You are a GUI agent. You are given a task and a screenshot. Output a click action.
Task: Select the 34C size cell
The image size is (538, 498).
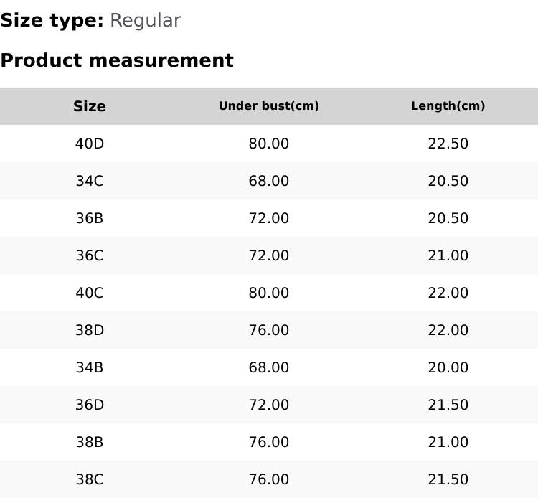click(x=90, y=181)
